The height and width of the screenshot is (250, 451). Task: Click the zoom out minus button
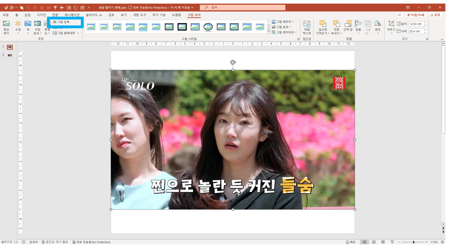399,242
